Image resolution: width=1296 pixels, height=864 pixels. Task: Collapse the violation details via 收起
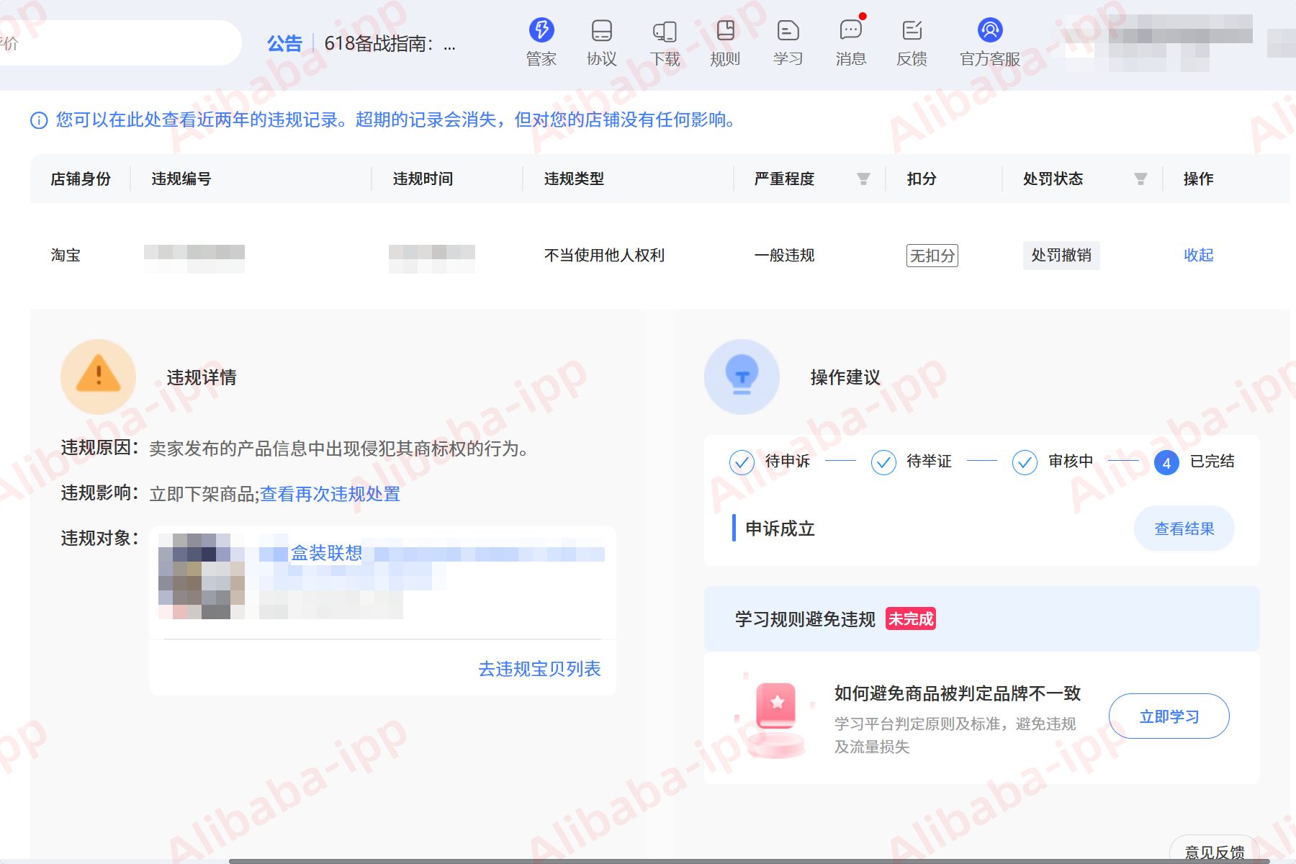pos(1198,255)
